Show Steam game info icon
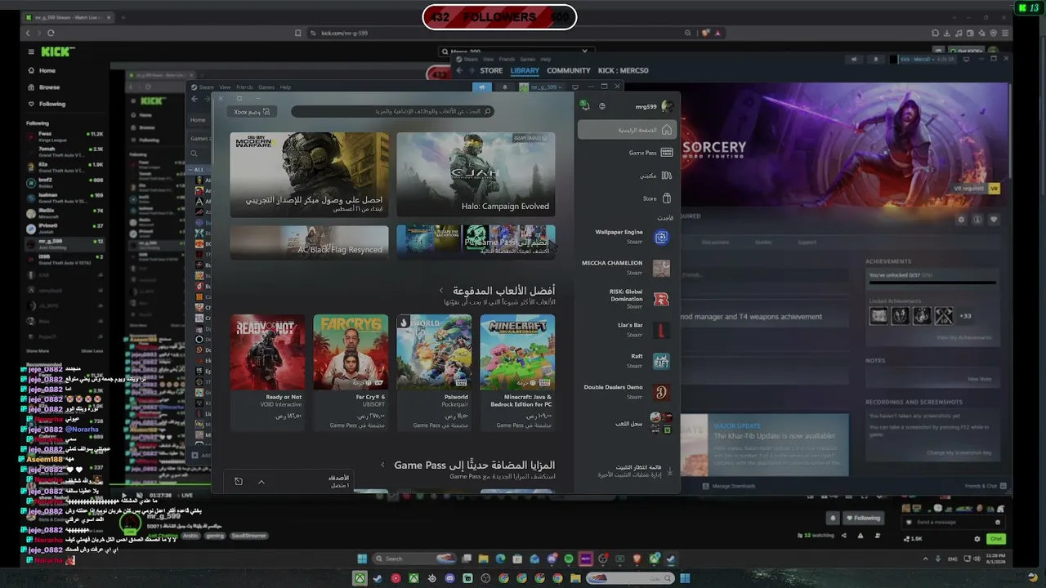The width and height of the screenshot is (1046, 588). tap(977, 220)
